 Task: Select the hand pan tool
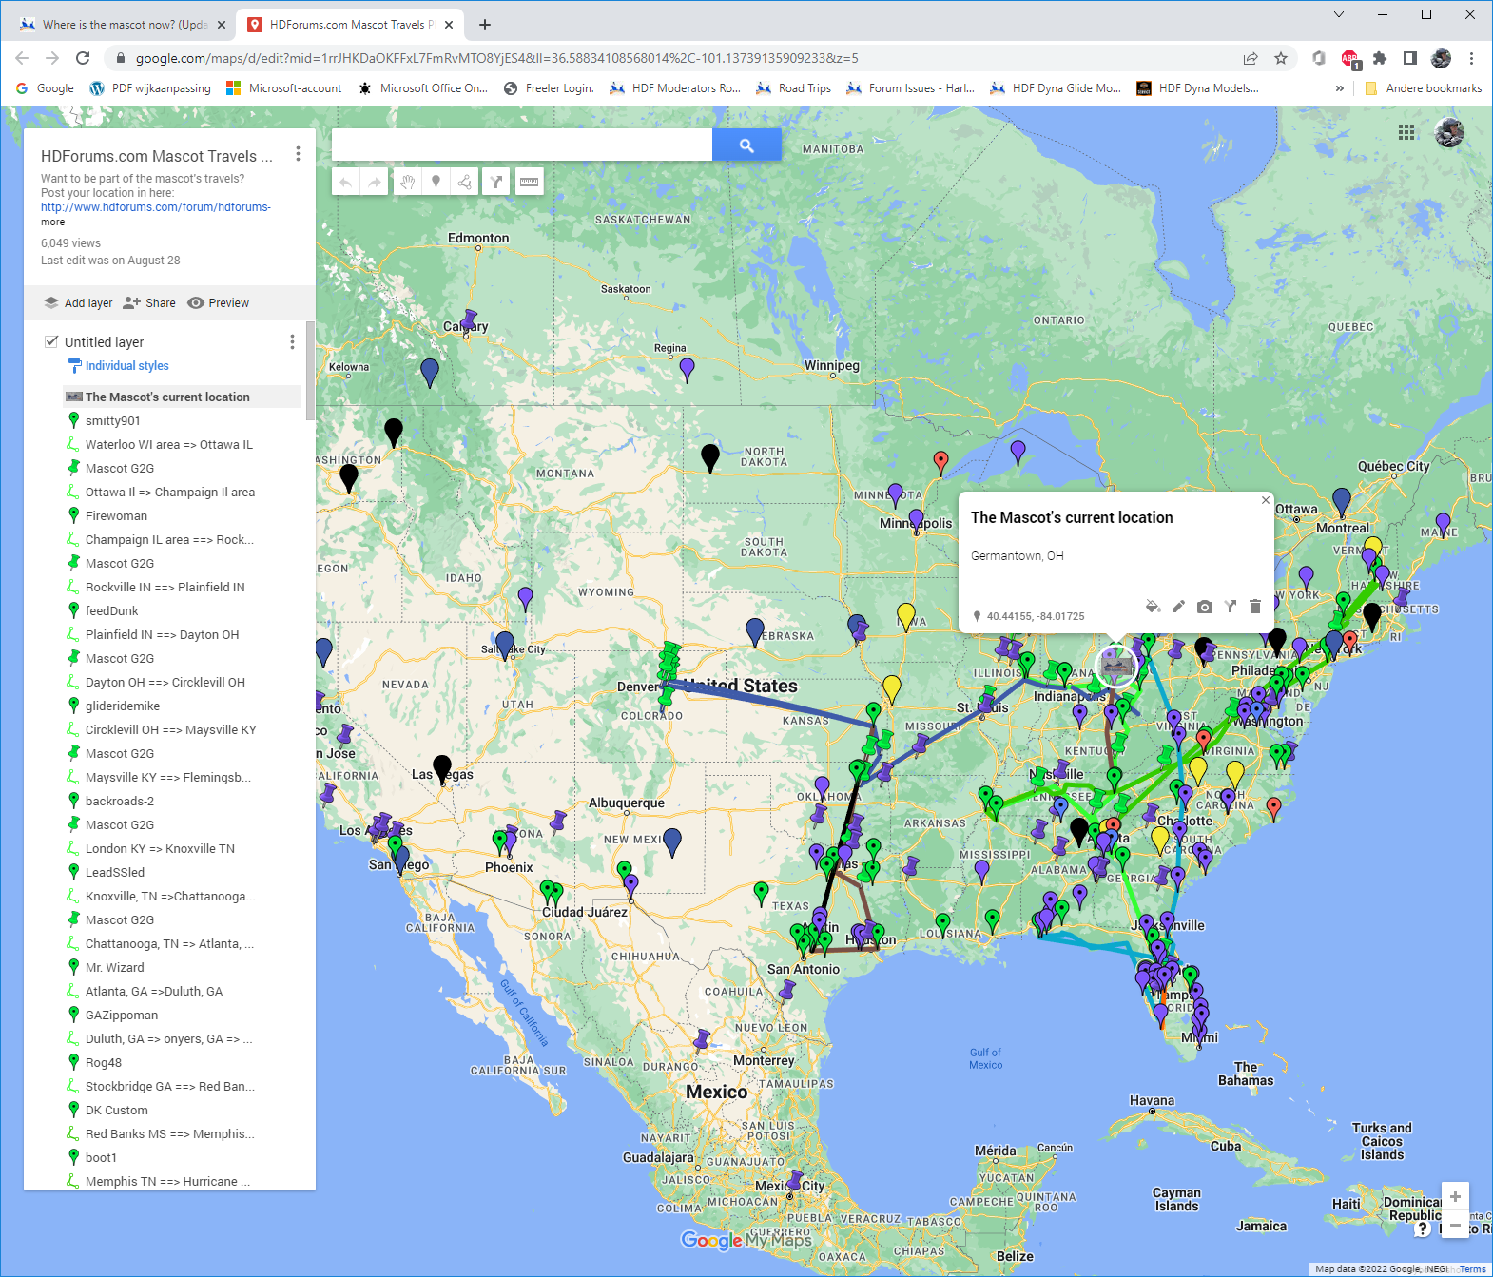click(x=407, y=182)
